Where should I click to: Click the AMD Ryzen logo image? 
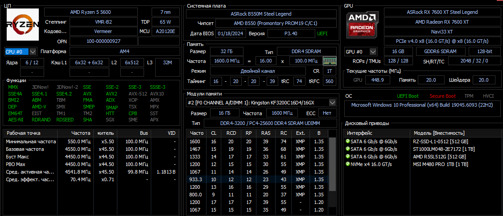(23, 25)
